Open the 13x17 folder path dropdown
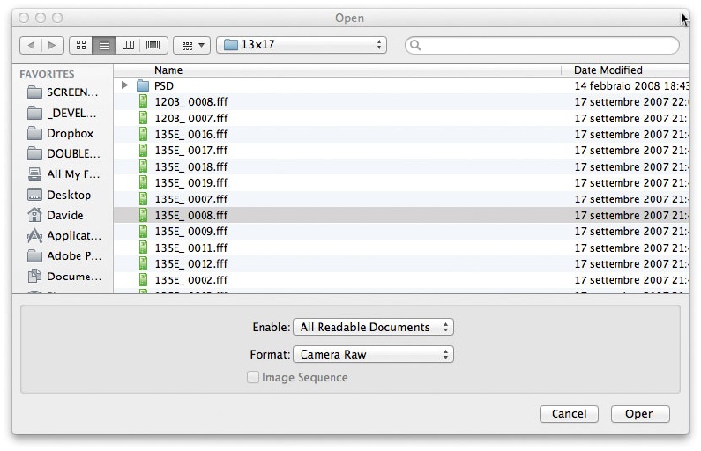701x451 pixels. coord(302,45)
